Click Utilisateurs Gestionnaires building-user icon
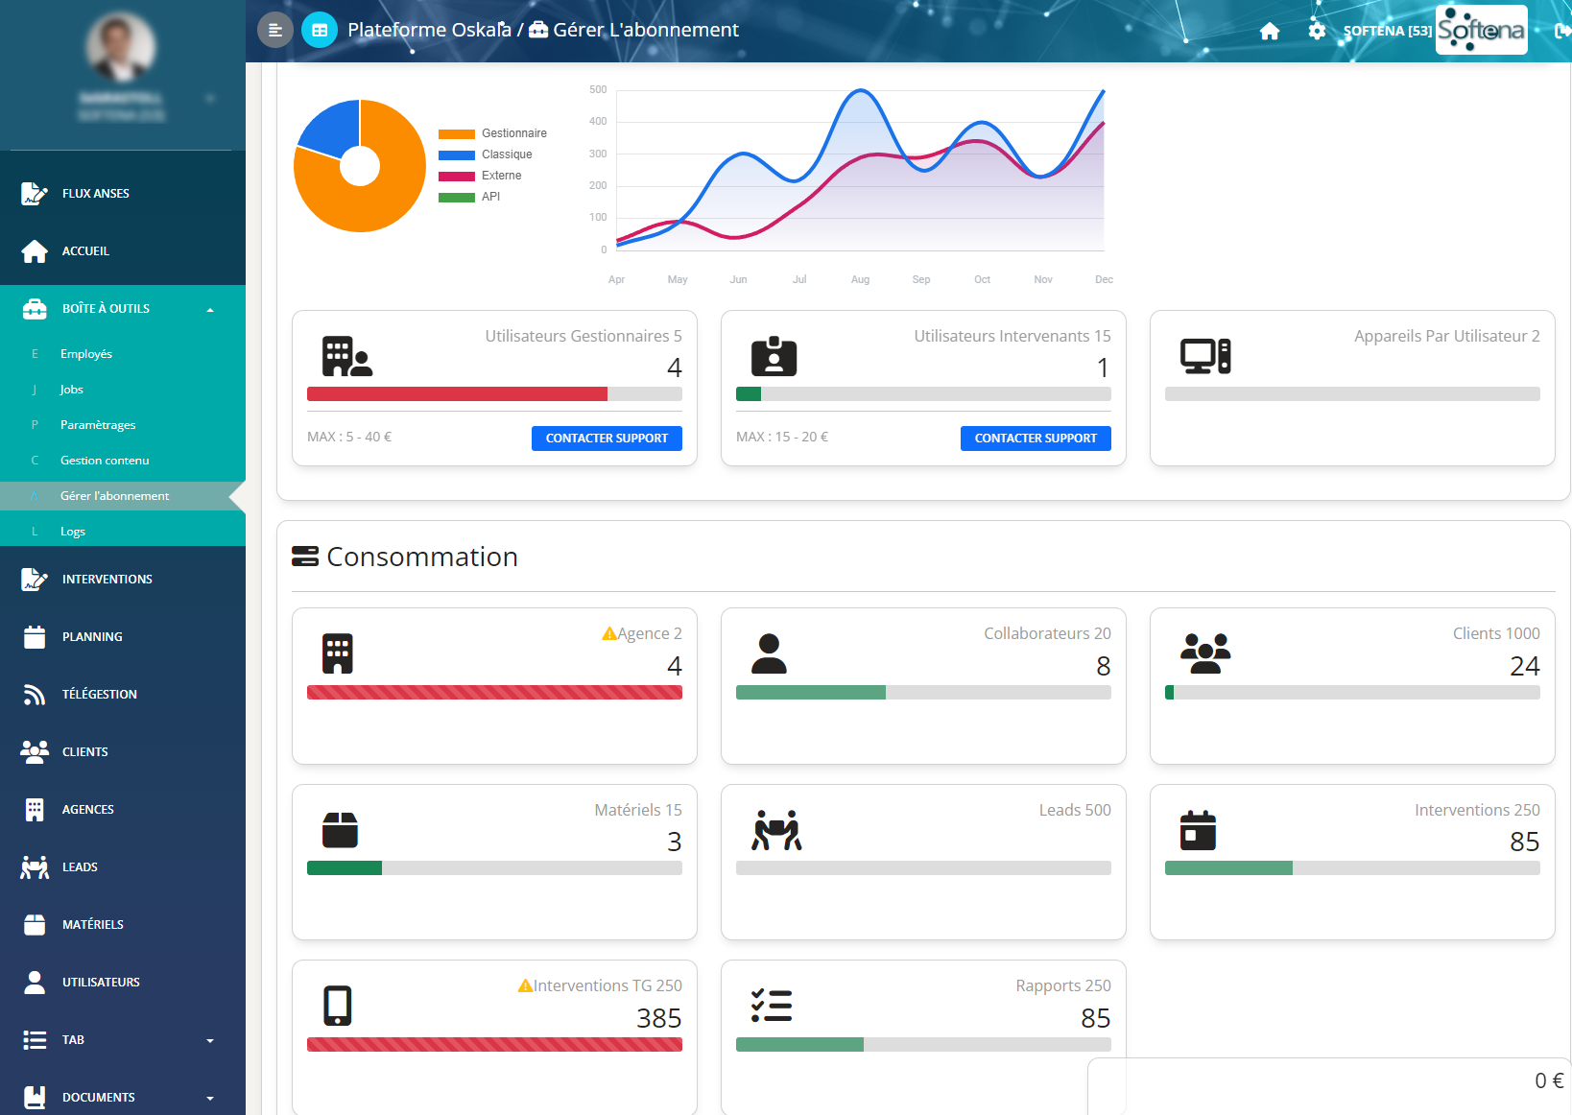The width and height of the screenshot is (1572, 1115). [346, 357]
